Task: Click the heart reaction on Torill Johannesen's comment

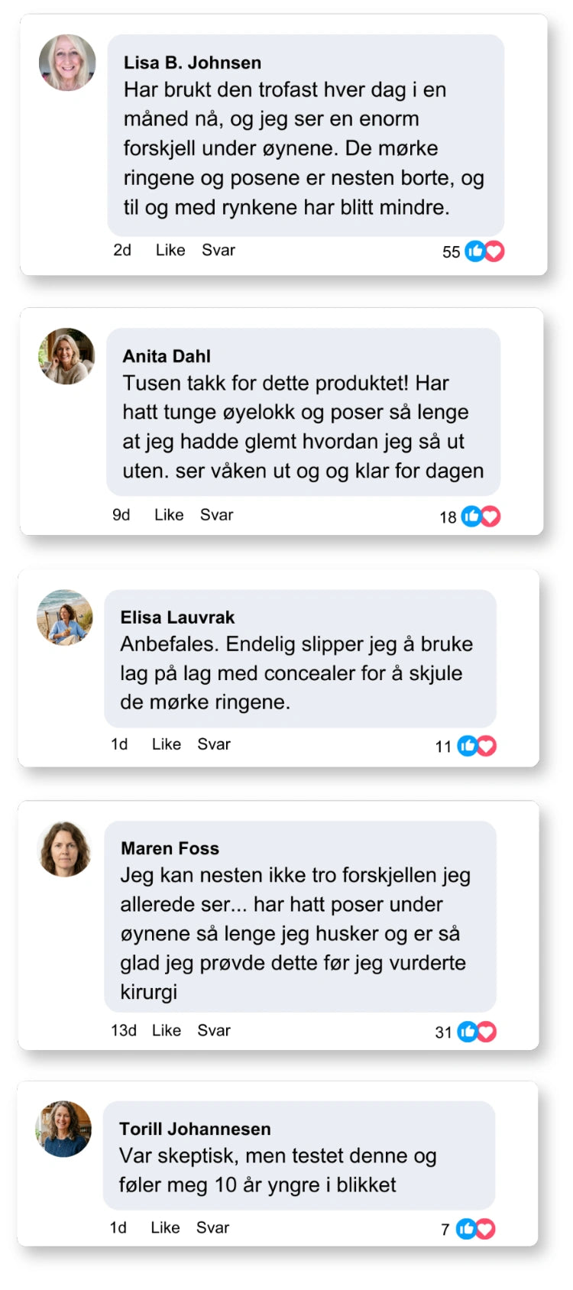Action: 485,1229
